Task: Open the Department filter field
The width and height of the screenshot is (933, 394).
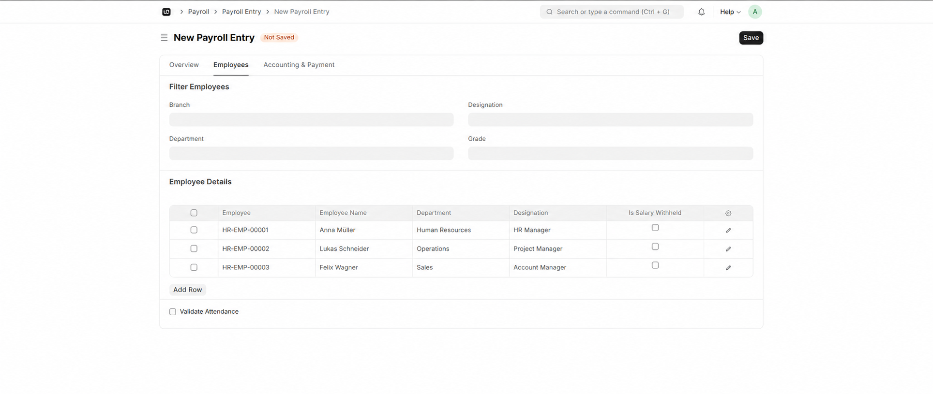Action: tap(311, 153)
